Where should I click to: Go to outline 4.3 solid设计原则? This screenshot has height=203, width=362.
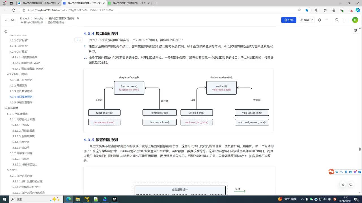[x=17, y=74]
